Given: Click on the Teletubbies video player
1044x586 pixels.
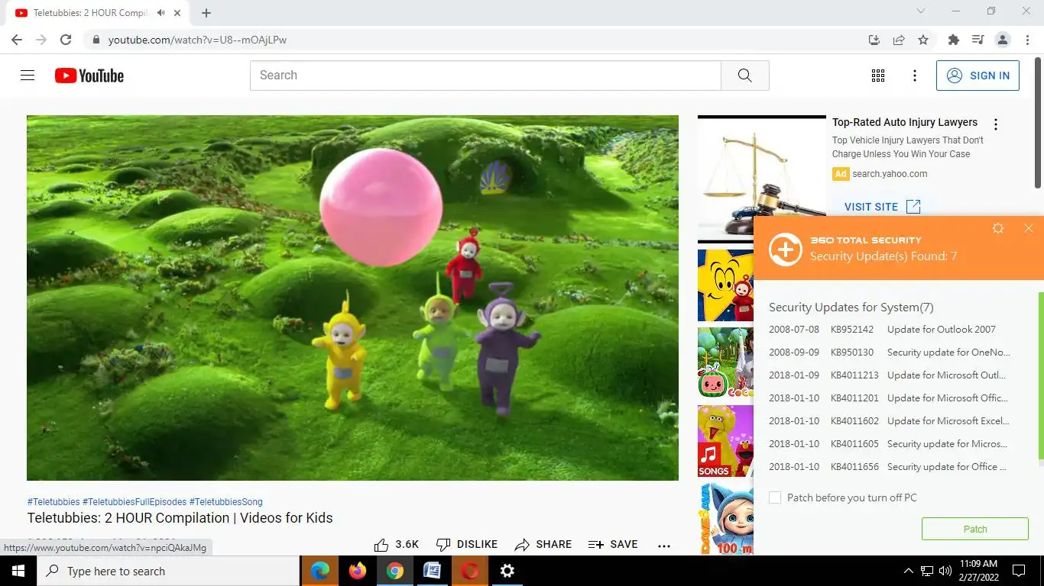Looking at the screenshot, I should (x=352, y=298).
